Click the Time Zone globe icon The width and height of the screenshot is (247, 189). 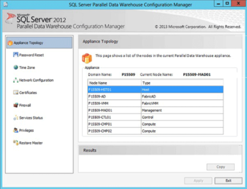tap(16, 67)
